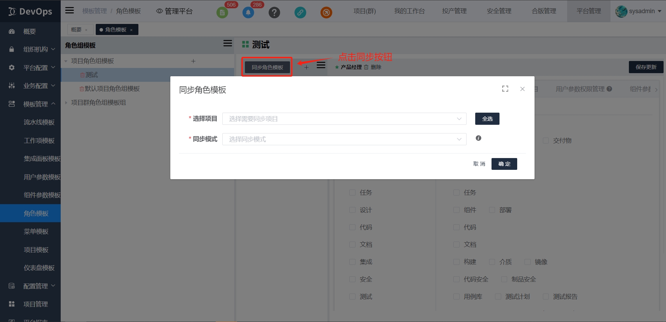This screenshot has height=322, width=666.
Task: Click the info icon beside sync mode
Action: pyautogui.click(x=478, y=138)
